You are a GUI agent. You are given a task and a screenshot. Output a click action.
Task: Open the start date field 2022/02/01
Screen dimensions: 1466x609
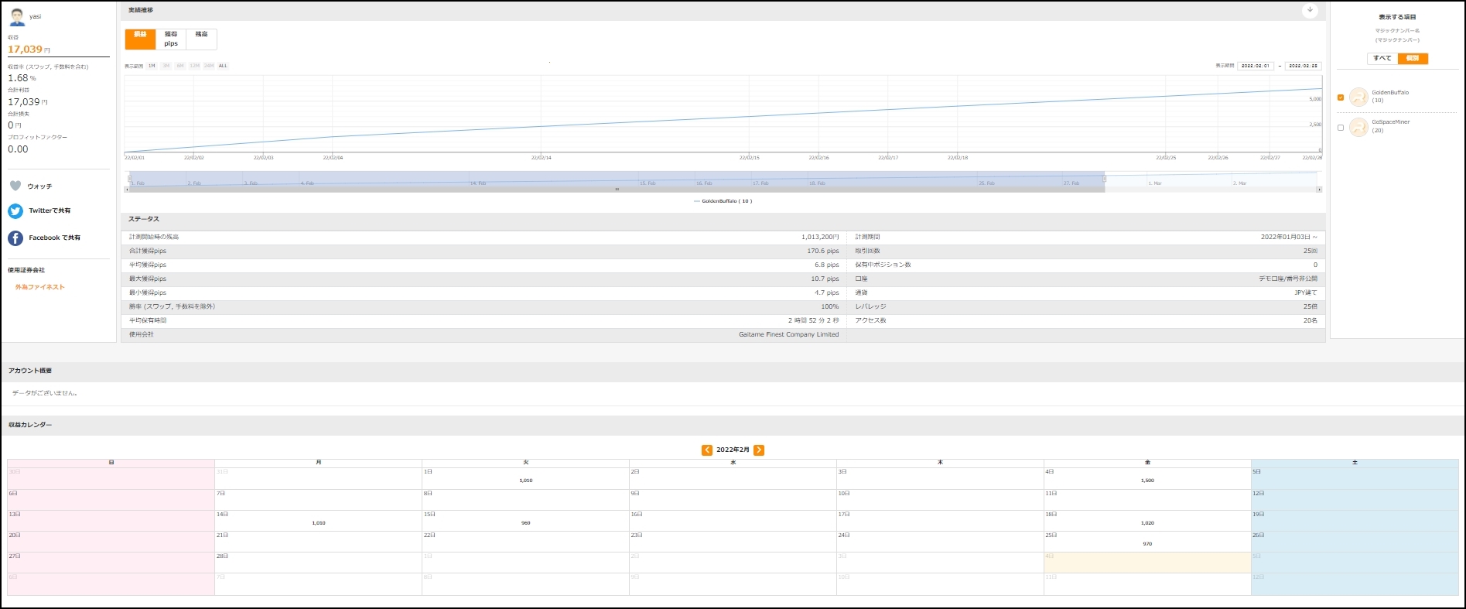pos(1255,66)
